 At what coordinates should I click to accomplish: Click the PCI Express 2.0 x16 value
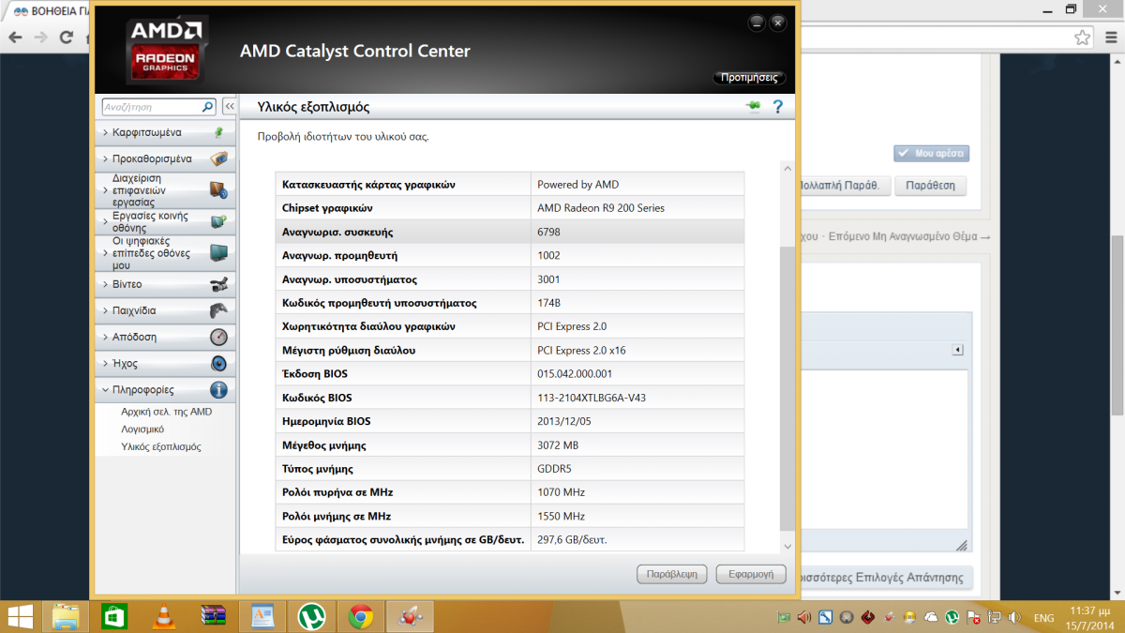coord(581,350)
